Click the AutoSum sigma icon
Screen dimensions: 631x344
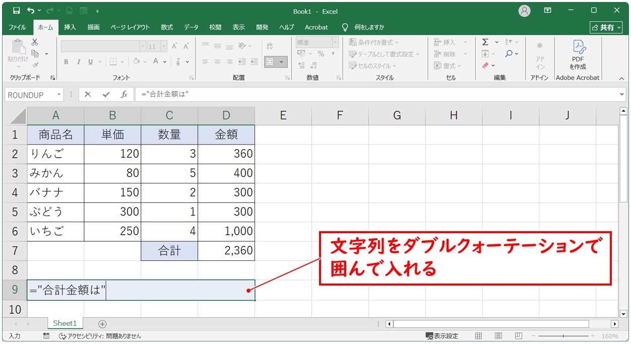(484, 41)
